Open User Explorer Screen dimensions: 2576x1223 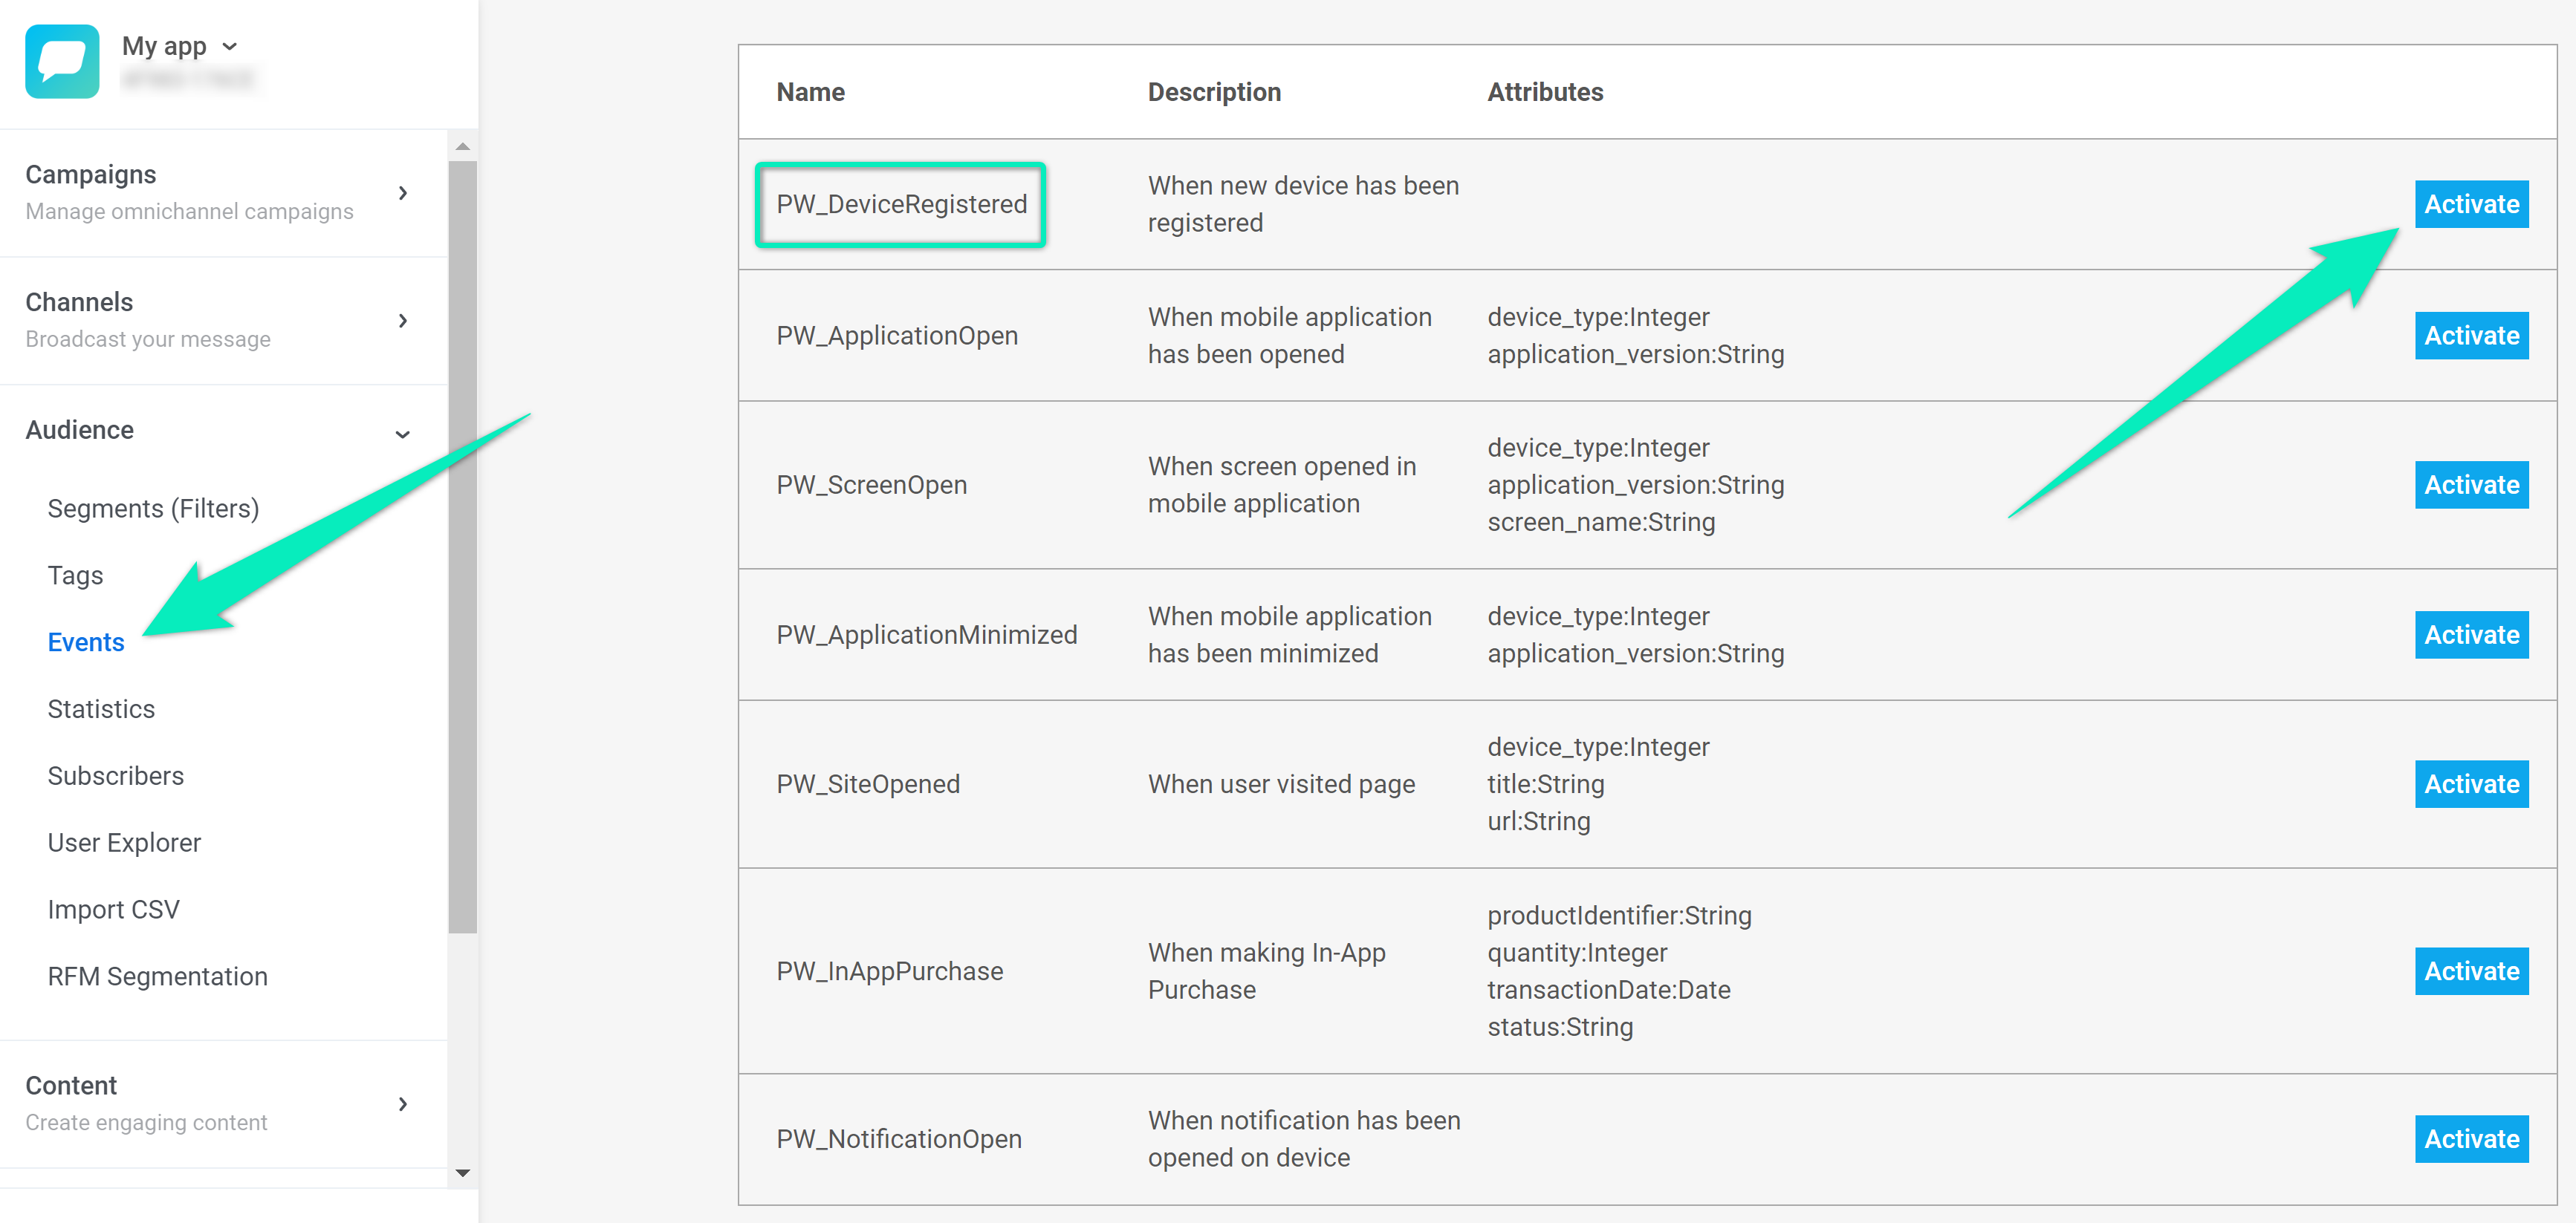[124, 842]
